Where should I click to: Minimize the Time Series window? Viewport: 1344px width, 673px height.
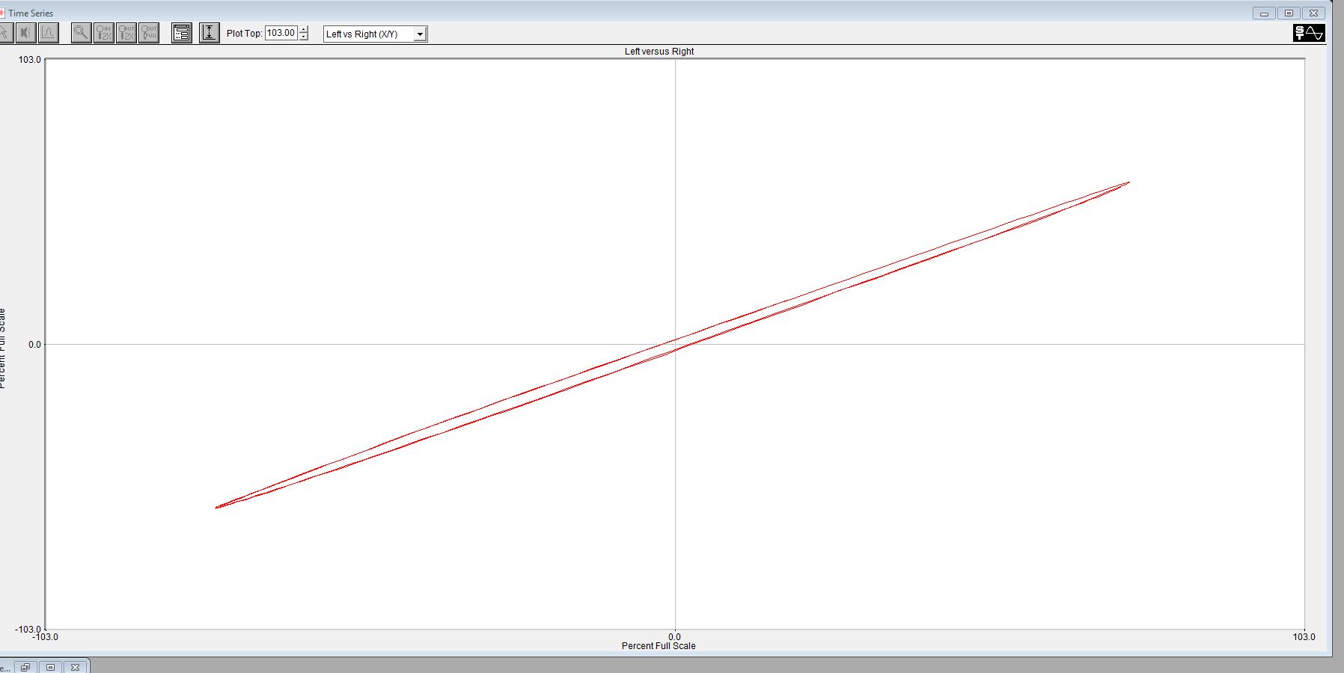tap(1264, 13)
